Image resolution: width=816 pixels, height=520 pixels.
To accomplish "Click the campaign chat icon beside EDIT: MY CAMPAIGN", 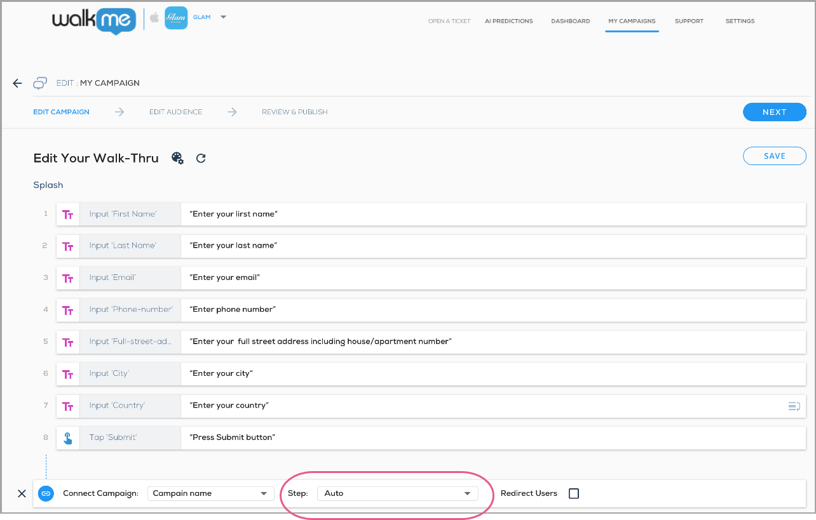I will point(39,83).
